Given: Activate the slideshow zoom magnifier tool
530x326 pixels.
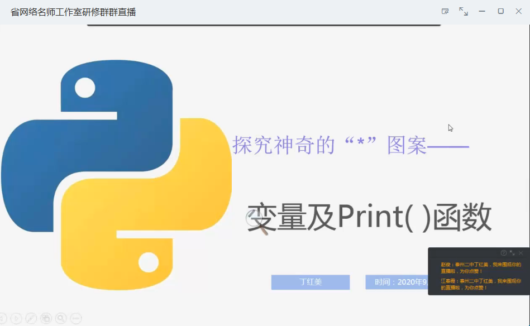Looking at the screenshot, I should click(x=61, y=318).
